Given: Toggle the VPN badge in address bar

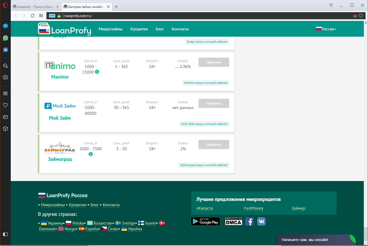Looking at the screenshot, I should pos(52,16).
